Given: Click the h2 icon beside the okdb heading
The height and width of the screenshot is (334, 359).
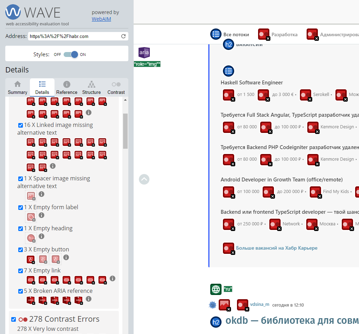Looking at the screenshot, I should coord(216,322).
